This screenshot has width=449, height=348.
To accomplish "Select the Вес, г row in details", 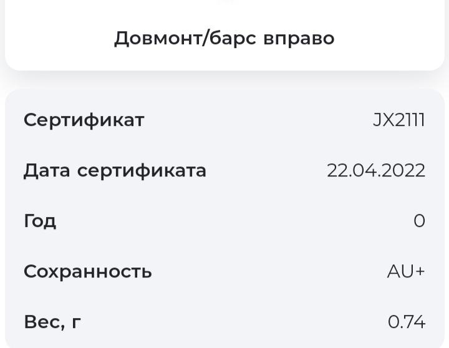I will pos(224,322).
